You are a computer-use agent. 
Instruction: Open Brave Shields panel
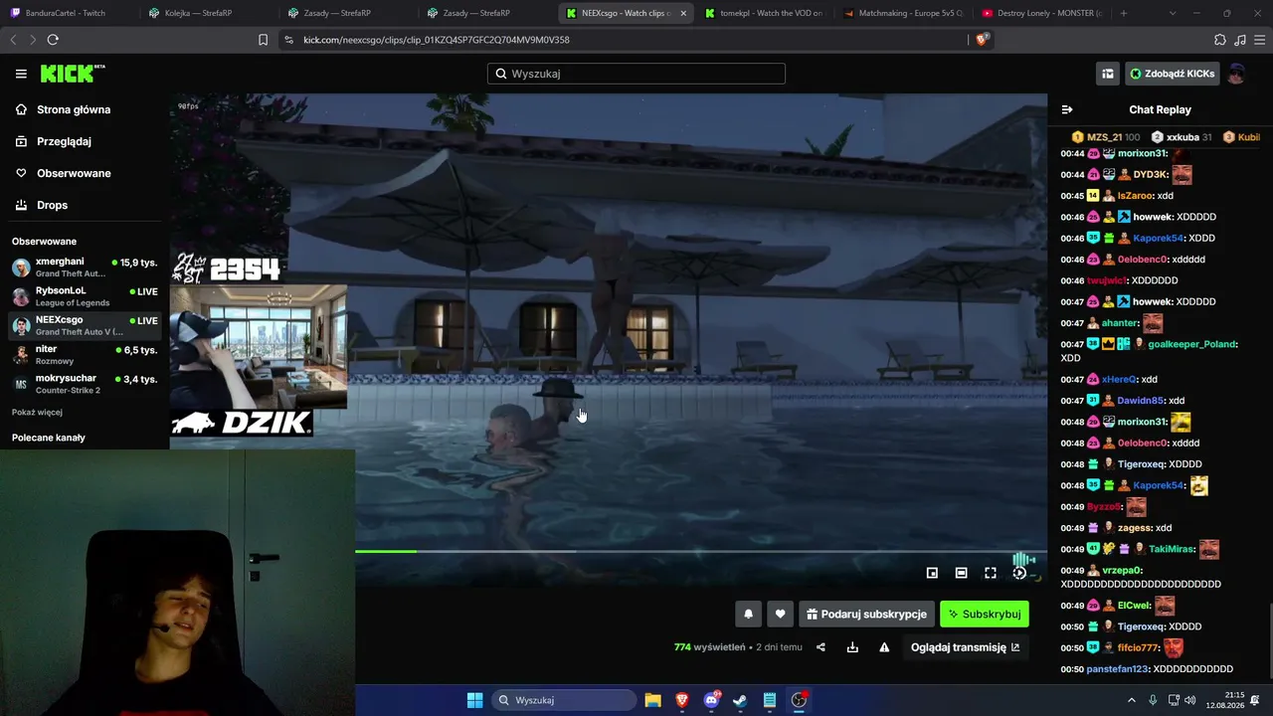pos(982,40)
